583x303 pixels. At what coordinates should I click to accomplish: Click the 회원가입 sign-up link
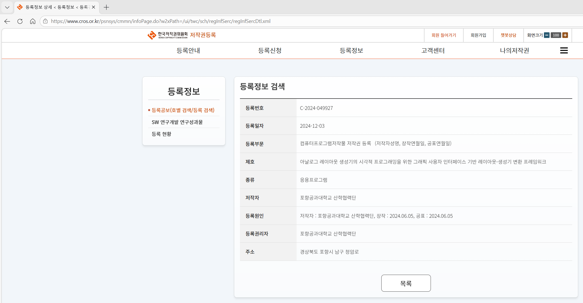click(x=478, y=35)
